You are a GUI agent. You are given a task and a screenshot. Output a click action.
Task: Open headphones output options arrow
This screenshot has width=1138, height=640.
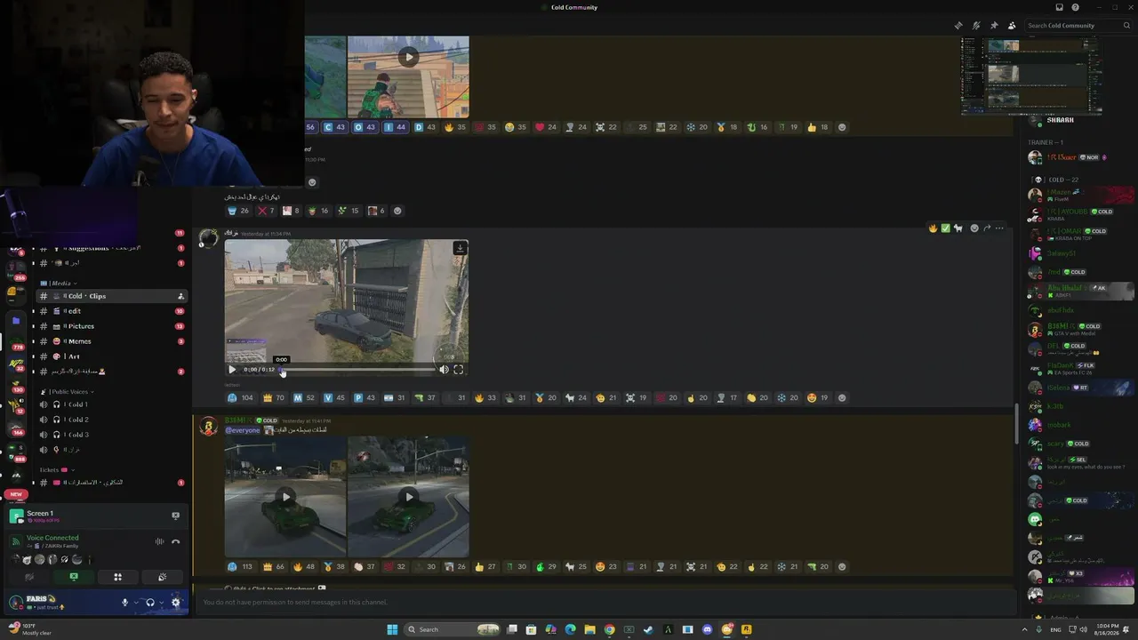tap(161, 603)
